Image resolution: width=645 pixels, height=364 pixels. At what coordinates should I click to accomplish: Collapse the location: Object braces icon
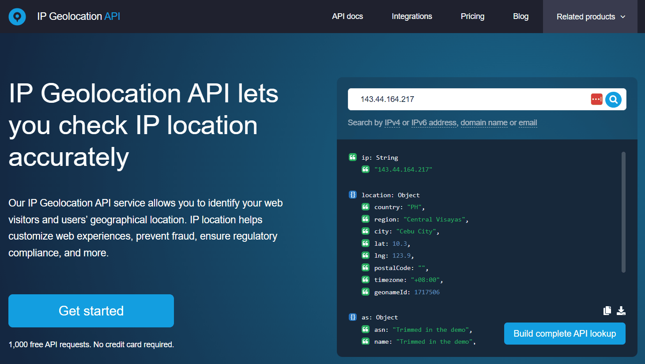(x=353, y=195)
